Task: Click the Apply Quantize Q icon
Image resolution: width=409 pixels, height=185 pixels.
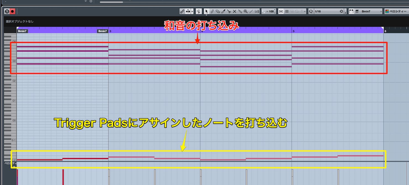Action: click(x=311, y=11)
